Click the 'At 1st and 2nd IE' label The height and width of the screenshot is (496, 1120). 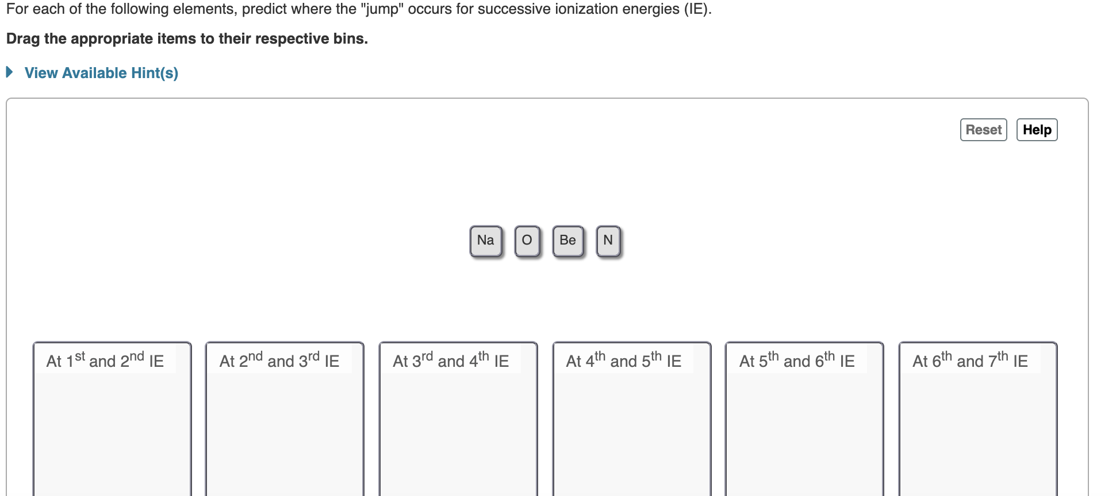point(105,360)
